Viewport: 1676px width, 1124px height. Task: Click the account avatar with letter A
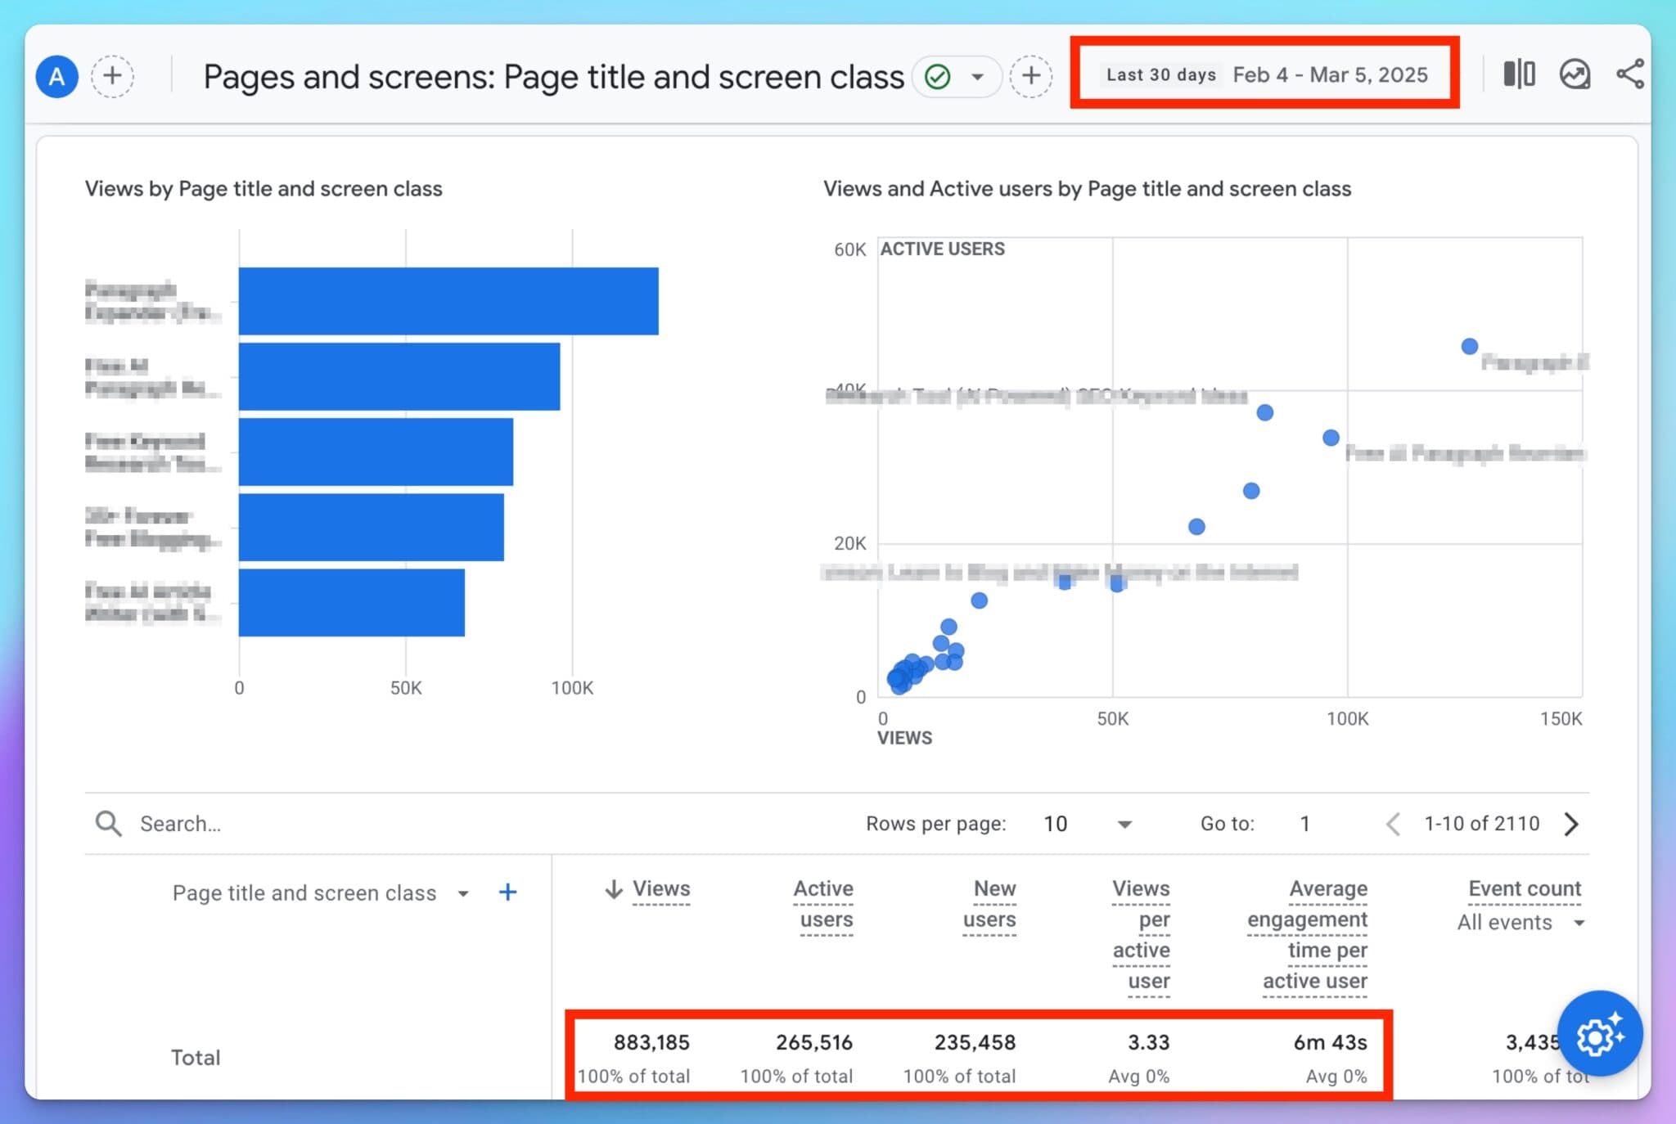pos(56,76)
